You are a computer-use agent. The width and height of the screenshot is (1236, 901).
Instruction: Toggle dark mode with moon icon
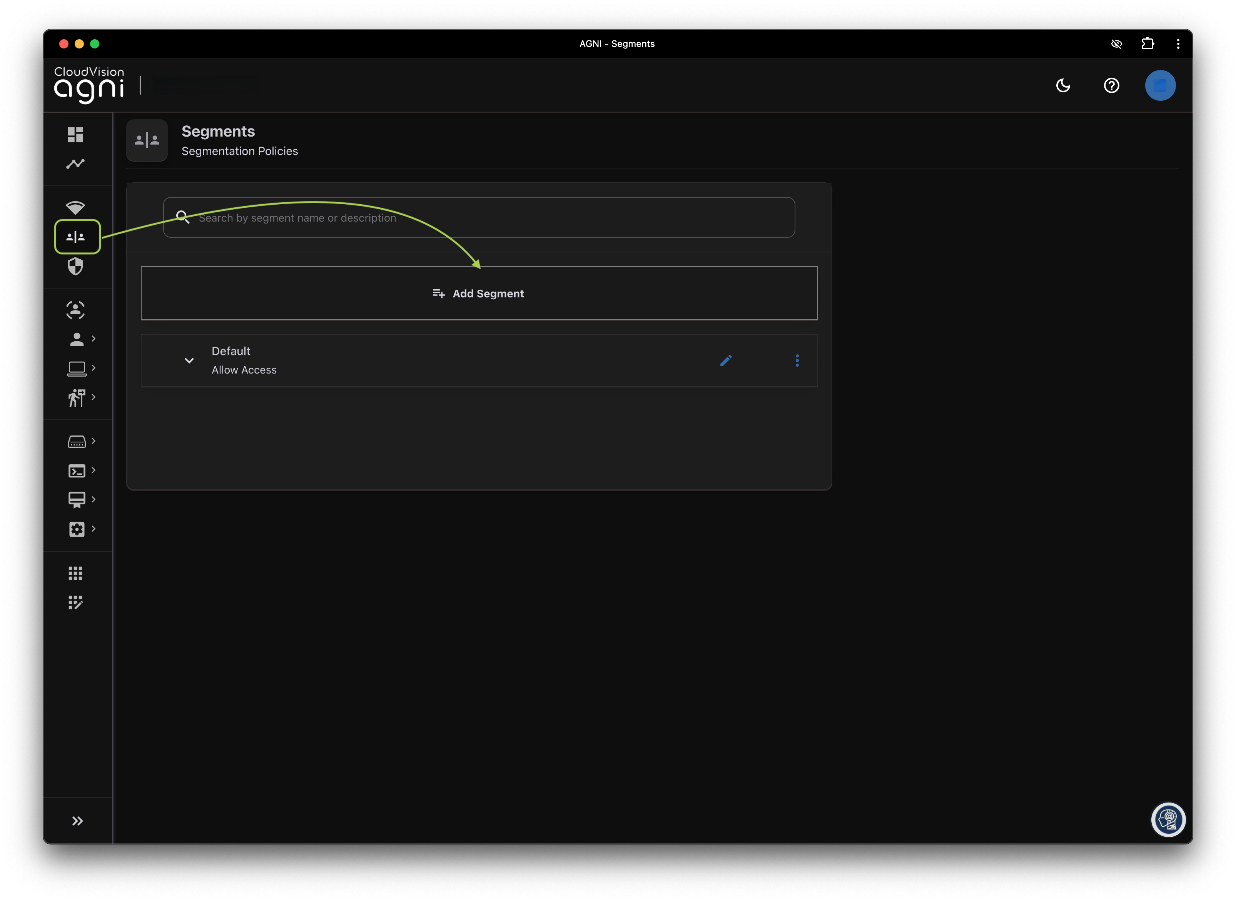[1062, 86]
